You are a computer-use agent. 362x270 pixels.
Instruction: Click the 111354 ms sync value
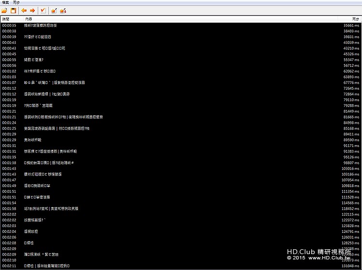350,191
